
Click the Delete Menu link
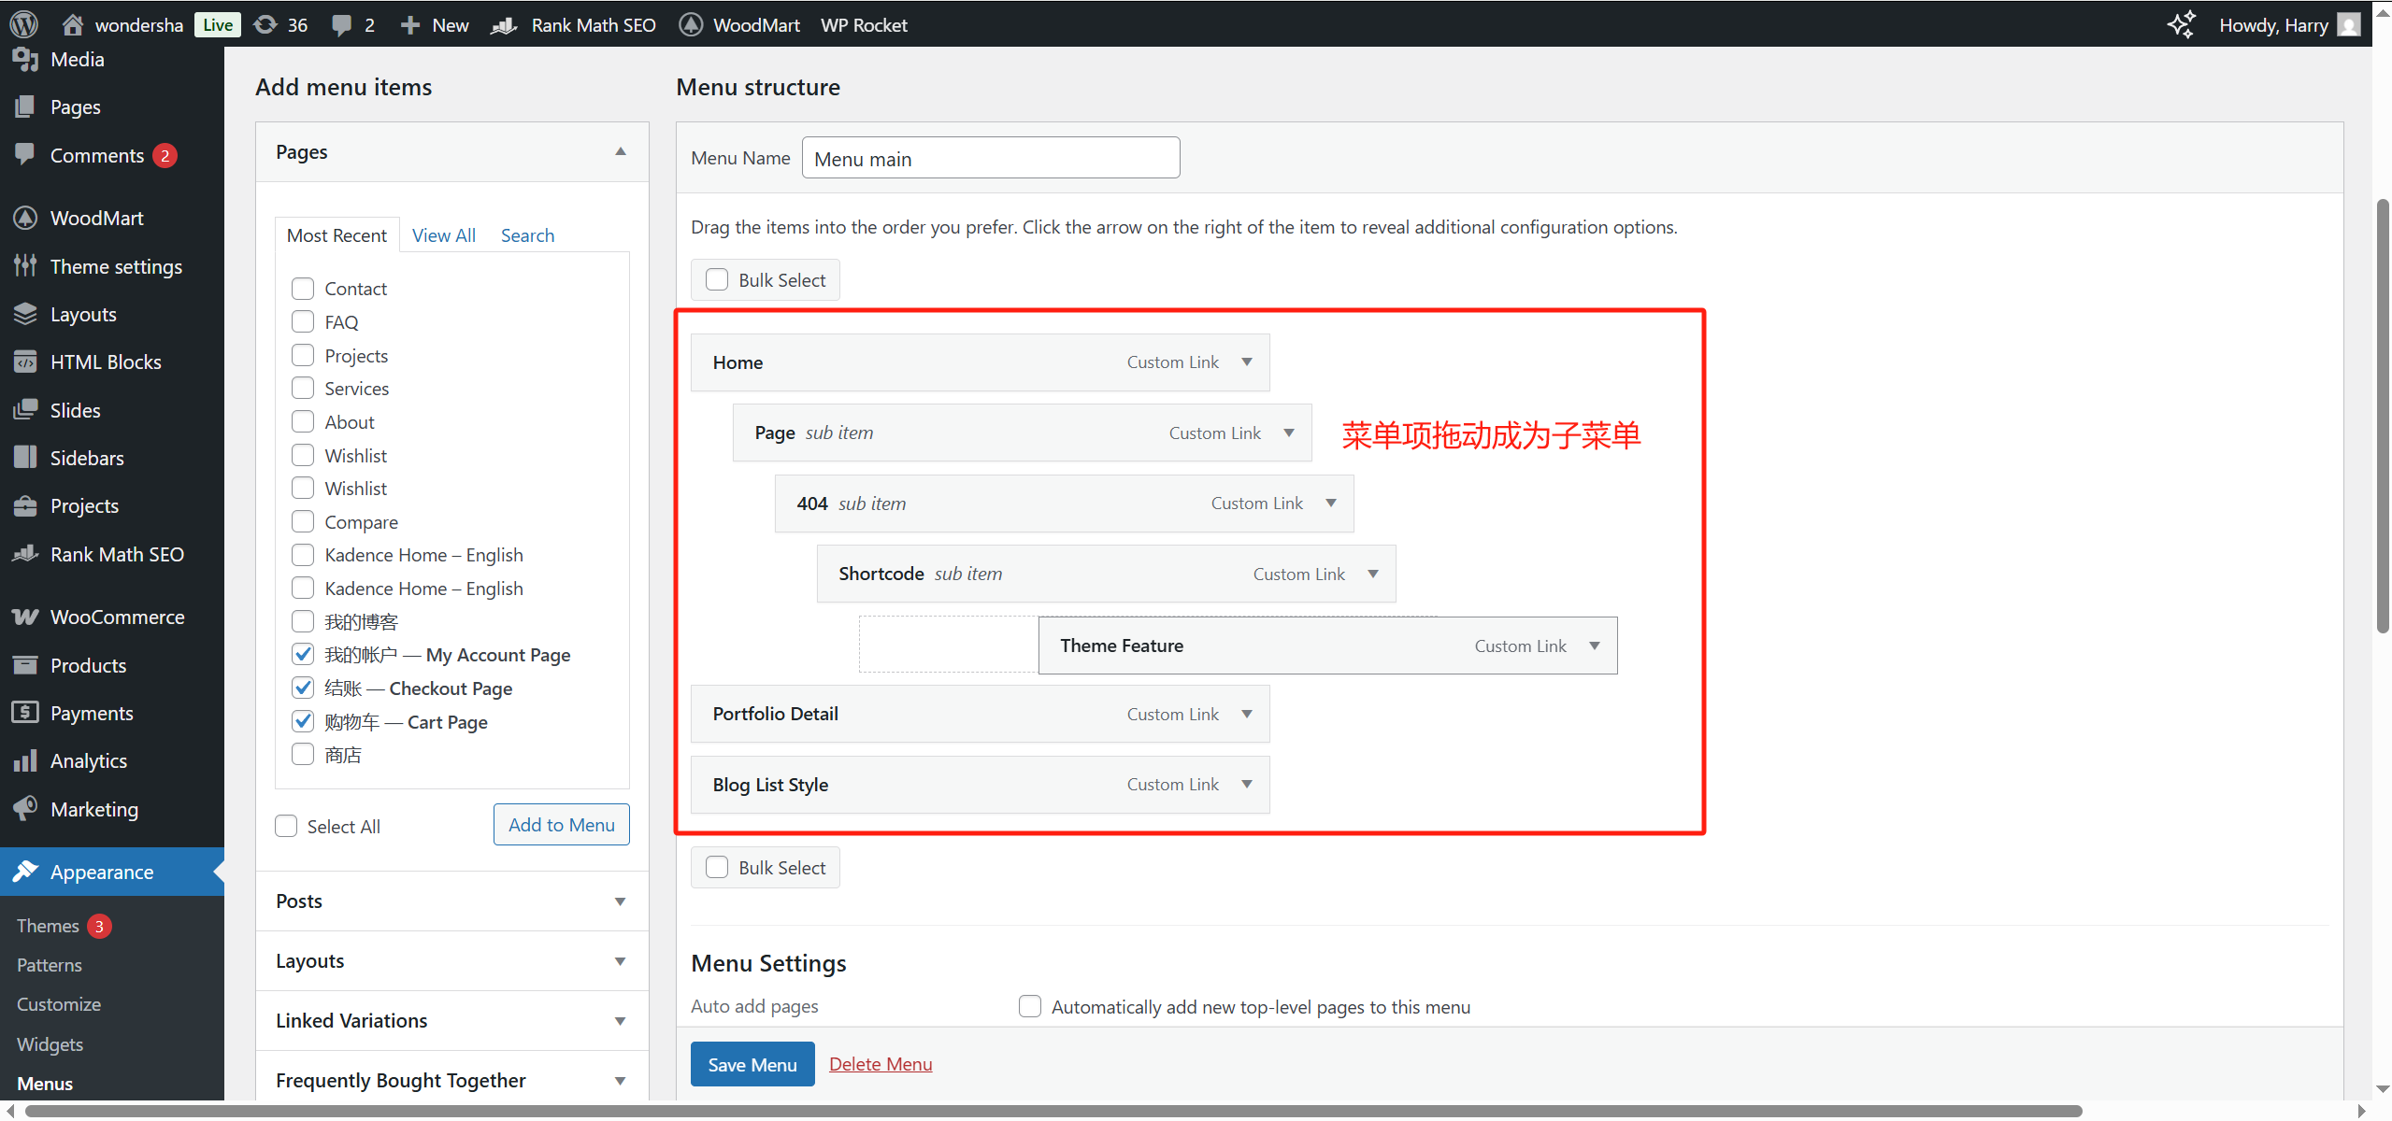(x=880, y=1063)
